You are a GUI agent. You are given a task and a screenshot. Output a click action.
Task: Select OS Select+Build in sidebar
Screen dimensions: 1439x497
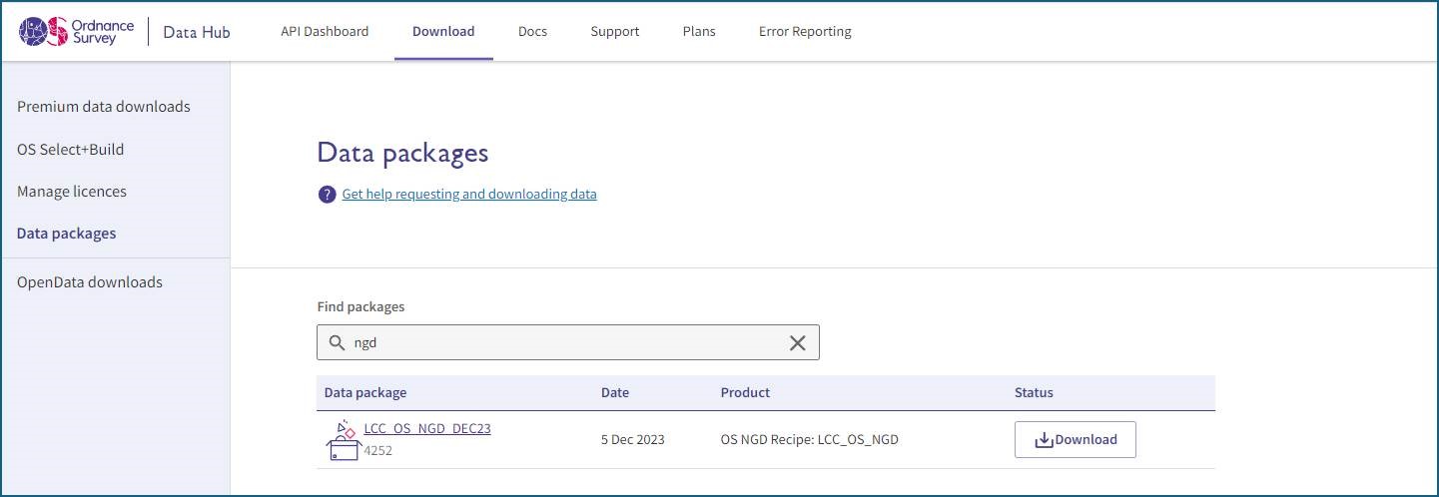71,149
